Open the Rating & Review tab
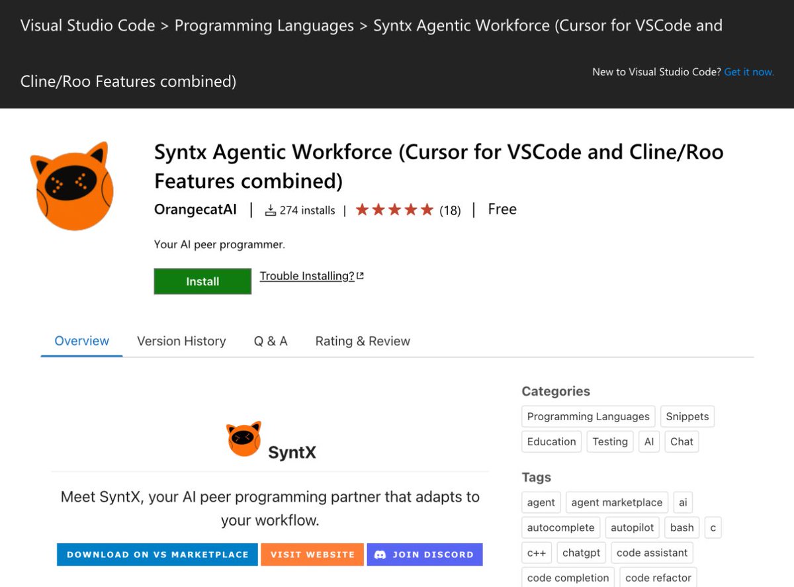This screenshot has height=587, width=794. point(363,341)
